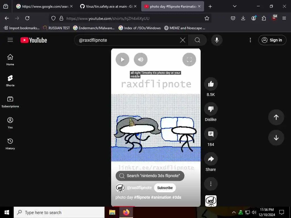Open the Windows Start menu

(x=7, y=212)
